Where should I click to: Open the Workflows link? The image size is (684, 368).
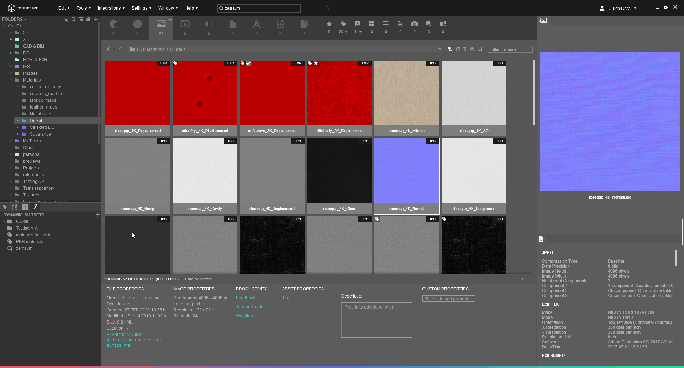tap(246, 316)
